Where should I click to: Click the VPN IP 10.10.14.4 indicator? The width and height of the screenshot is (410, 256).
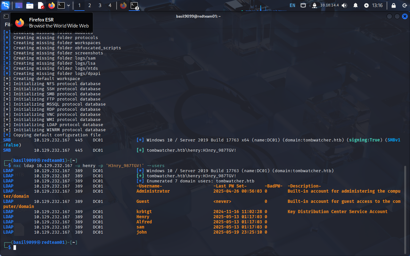(x=329, y=5)
